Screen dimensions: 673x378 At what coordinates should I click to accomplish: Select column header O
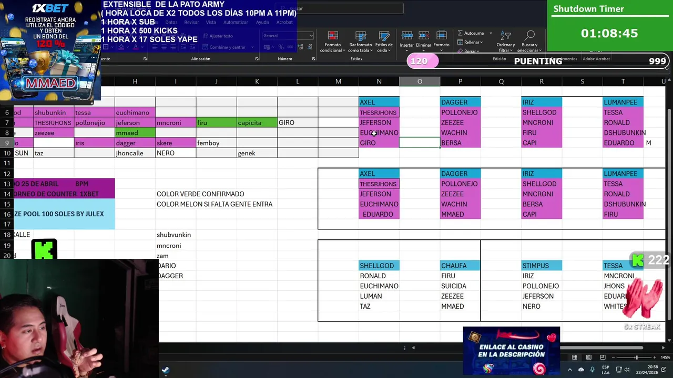click(420, 81)
